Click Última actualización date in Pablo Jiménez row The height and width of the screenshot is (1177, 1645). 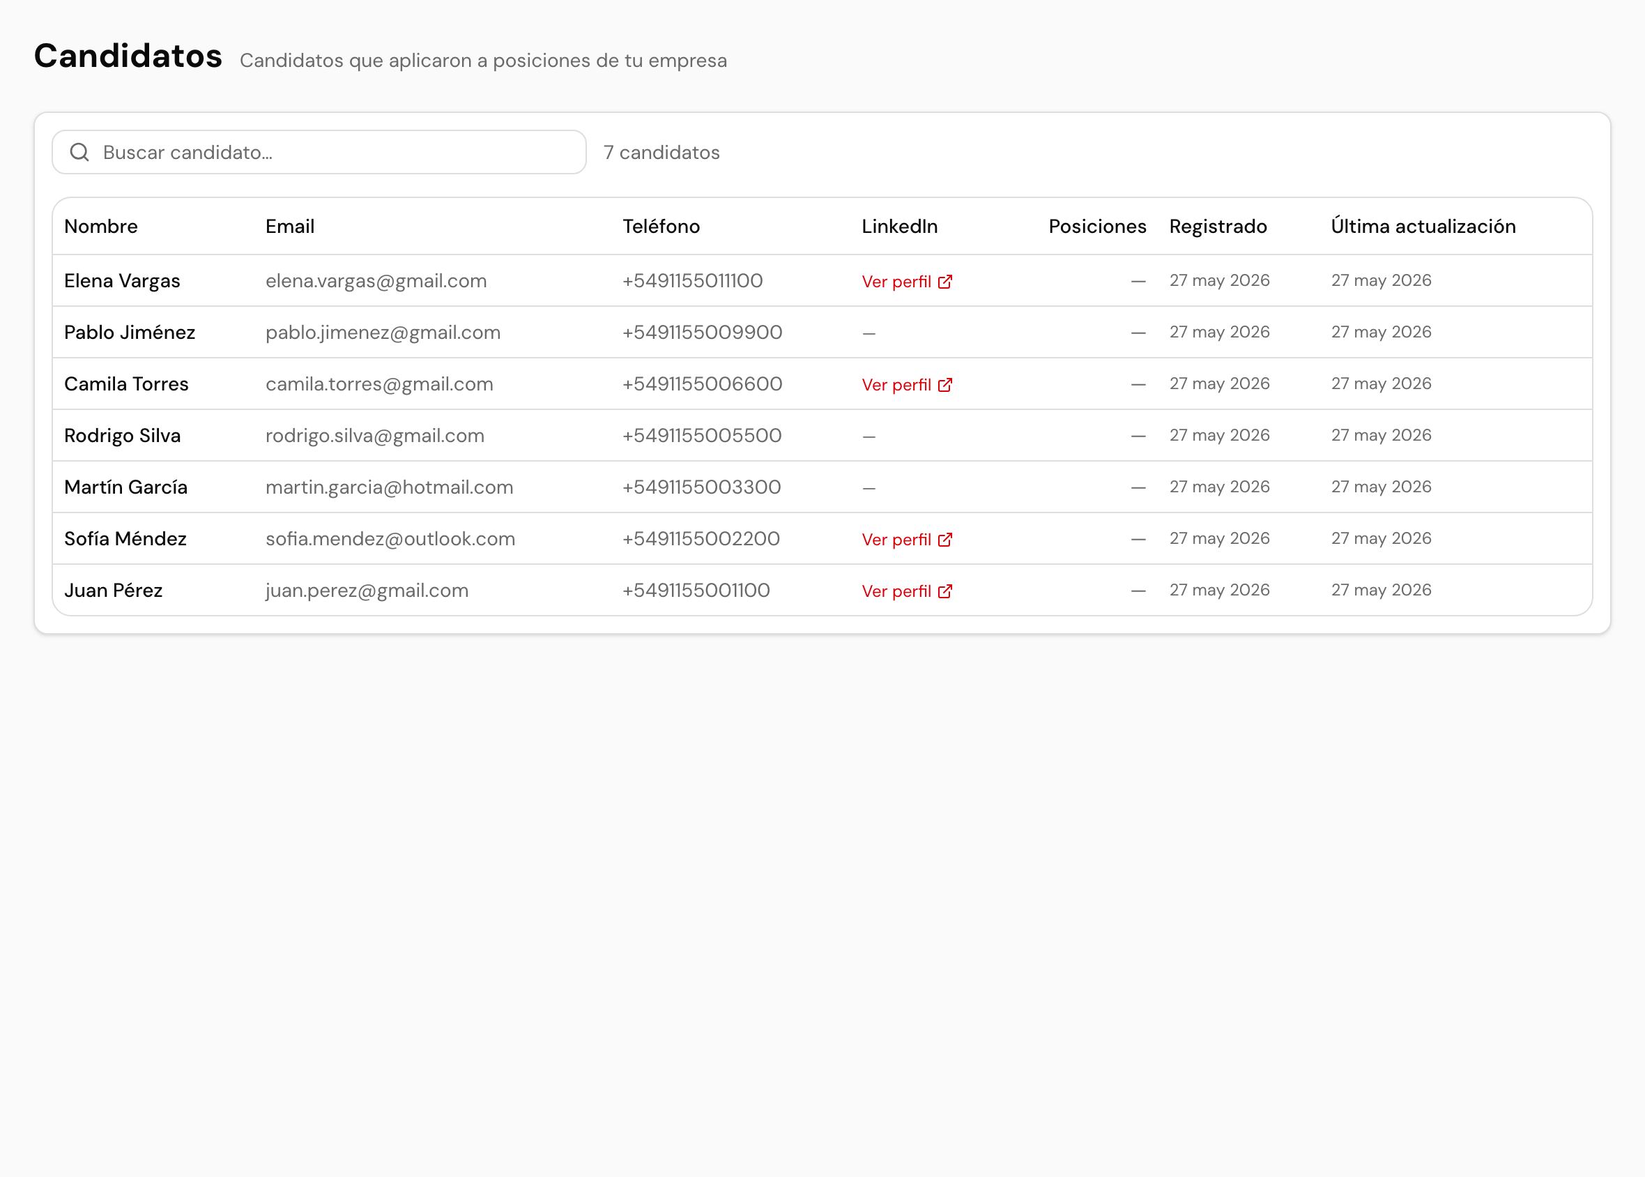1382,332
